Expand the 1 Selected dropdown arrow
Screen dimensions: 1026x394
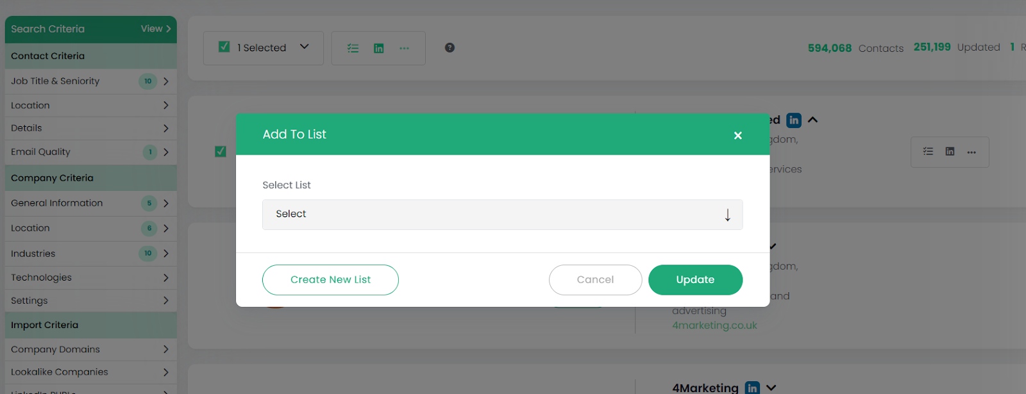(x=305, y=47)
